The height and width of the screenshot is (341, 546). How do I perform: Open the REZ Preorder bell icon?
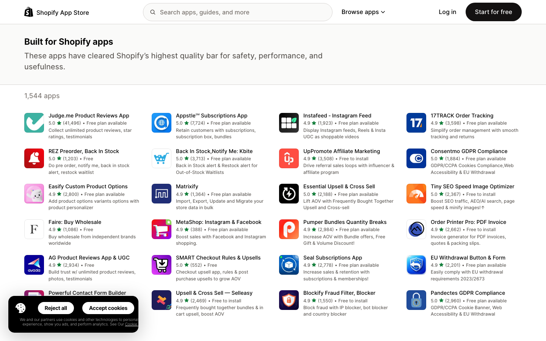coord(34,158)
